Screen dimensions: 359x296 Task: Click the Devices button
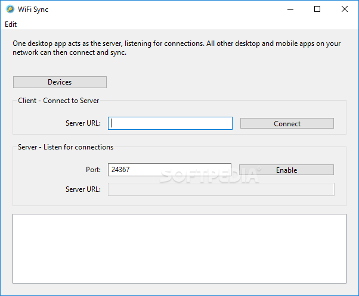pos(60,82)
